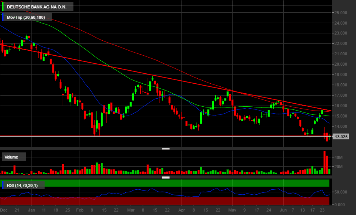Click the 14.000 price axis label

pos(341,126)
